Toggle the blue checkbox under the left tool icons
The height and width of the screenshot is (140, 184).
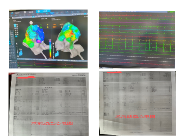(x=16, y=36)
